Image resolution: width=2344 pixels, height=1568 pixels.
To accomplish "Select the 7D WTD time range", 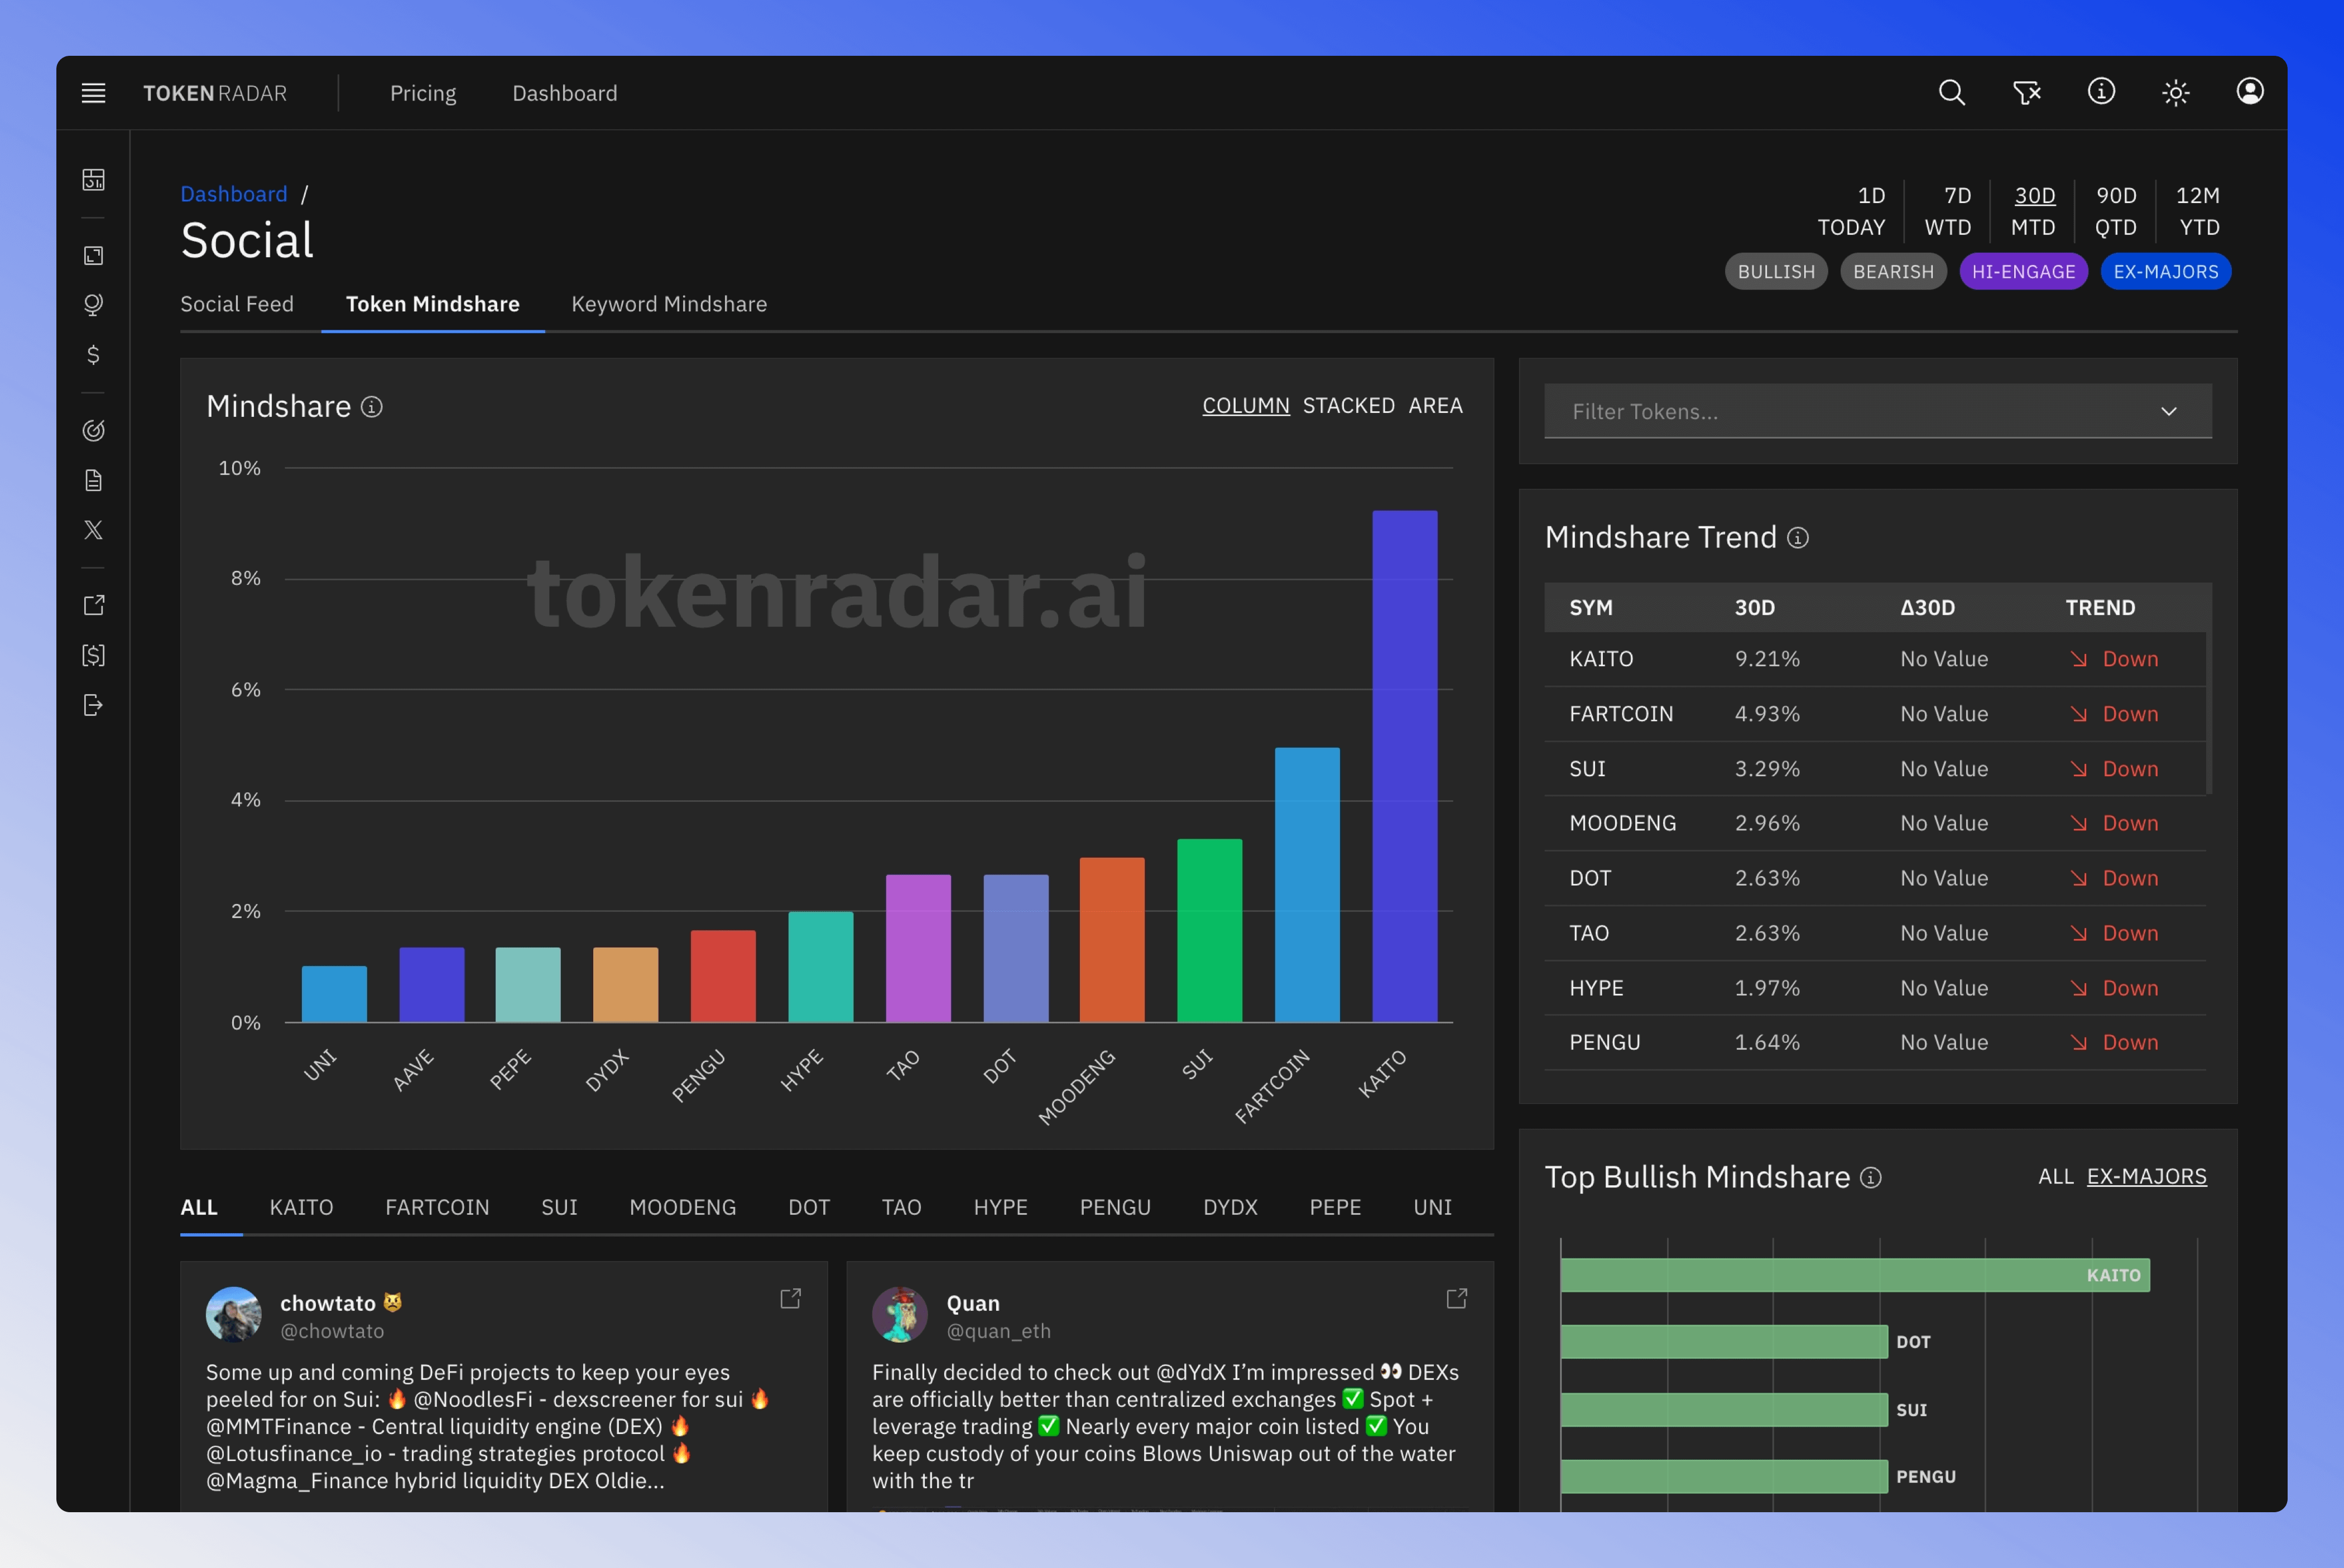I will pos(1948,211).
